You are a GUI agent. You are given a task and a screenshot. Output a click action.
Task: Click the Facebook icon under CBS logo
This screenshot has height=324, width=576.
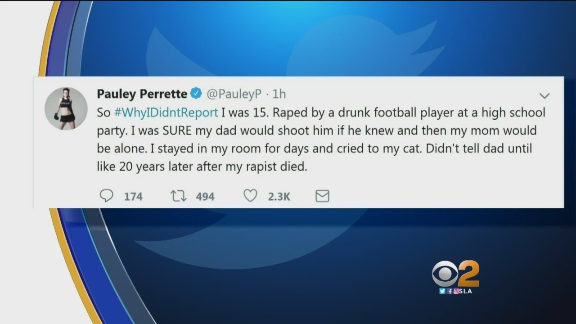(449, 291)
